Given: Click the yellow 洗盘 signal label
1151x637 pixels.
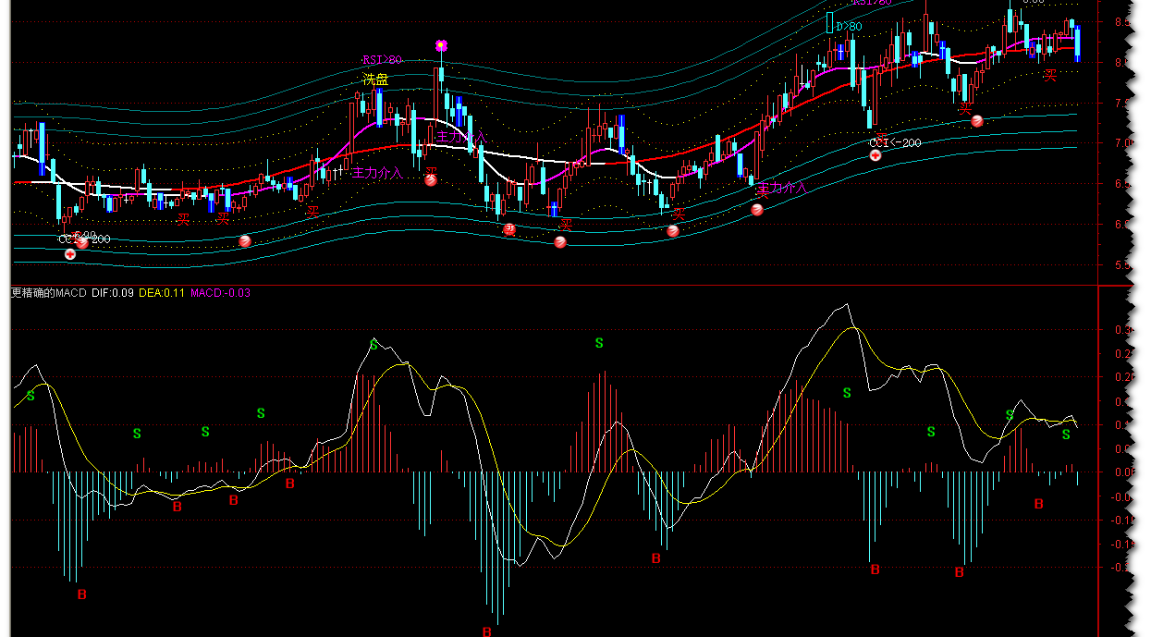Looking at the screenshot, I should tap(375, 80).
